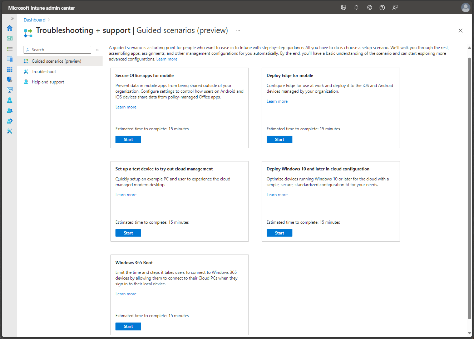Viewport: 474px width, 339px height.
Task: Open the Reports monitor icon
Action: coord(10,89)
